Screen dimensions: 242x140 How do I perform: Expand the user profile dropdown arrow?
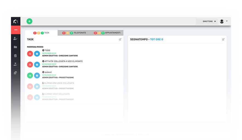[227, 21]
